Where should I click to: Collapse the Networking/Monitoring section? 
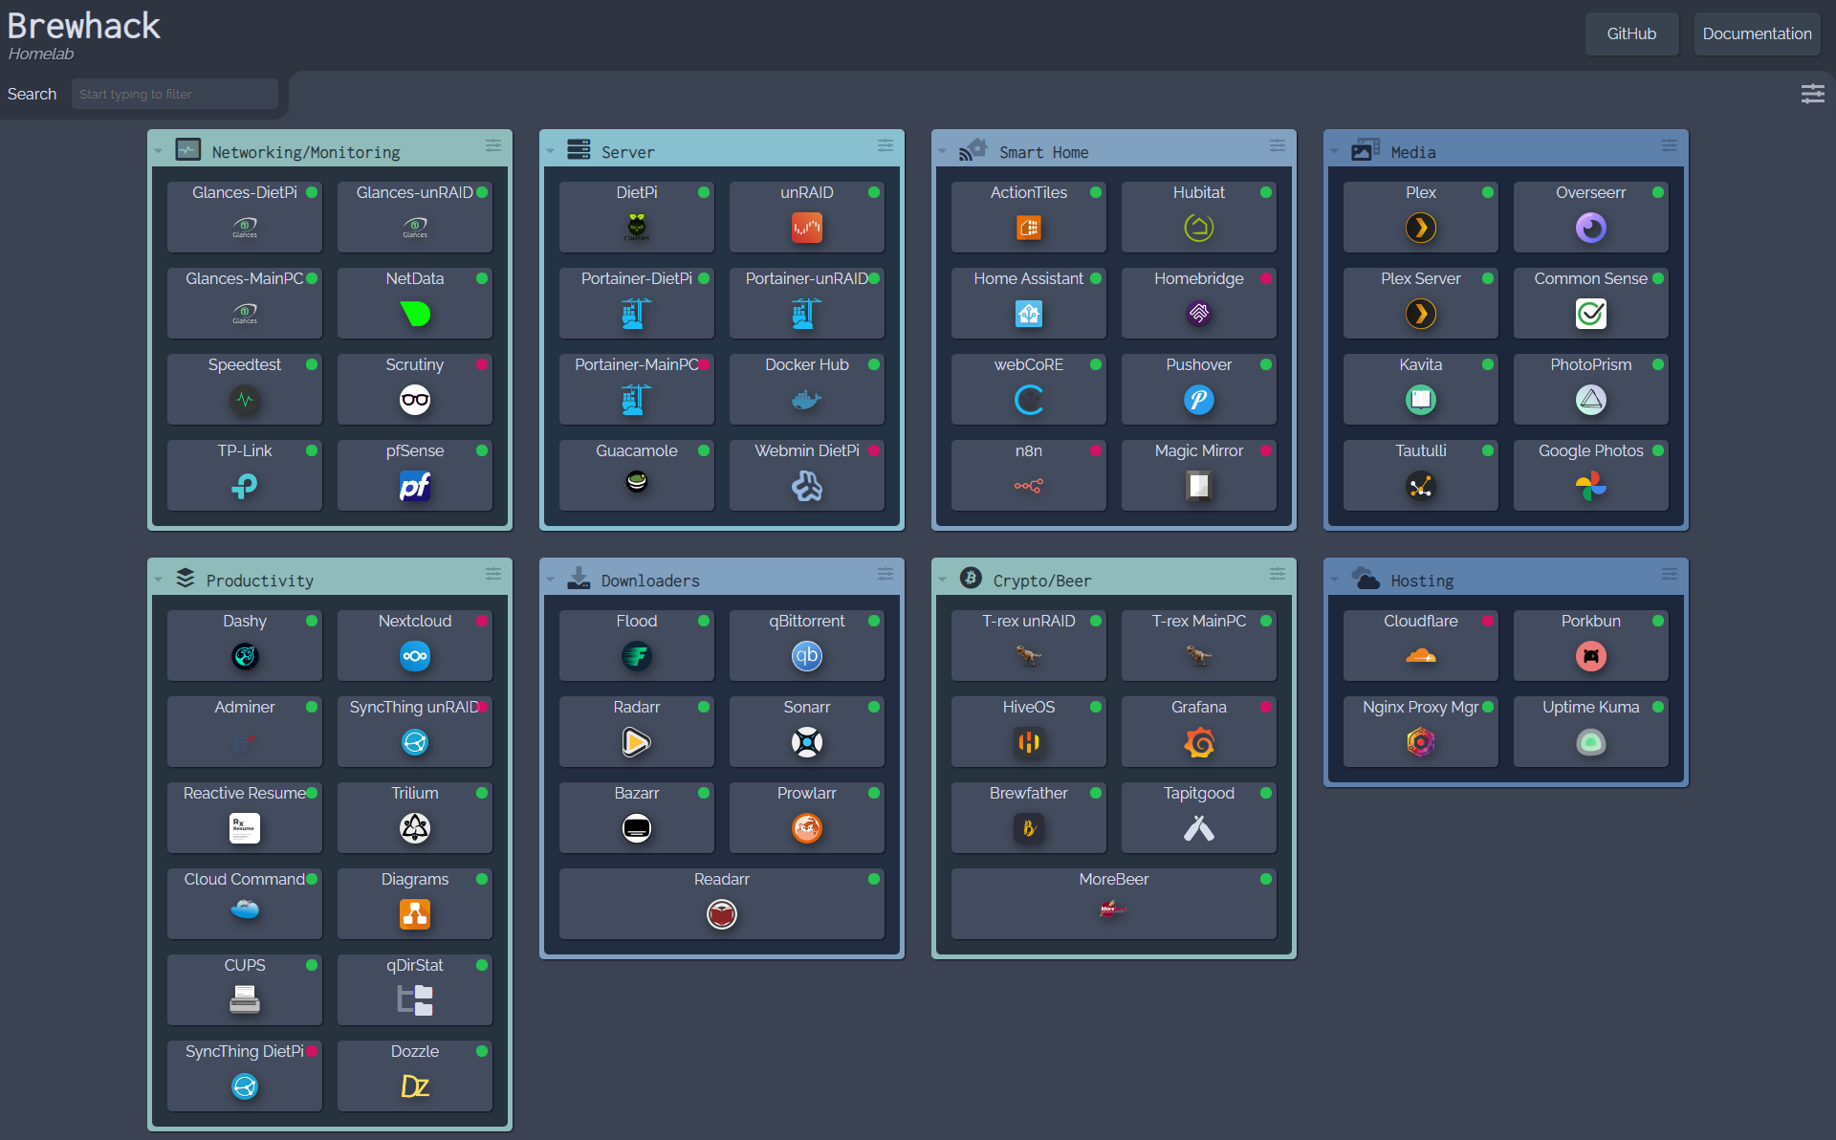tap(158, 152)
